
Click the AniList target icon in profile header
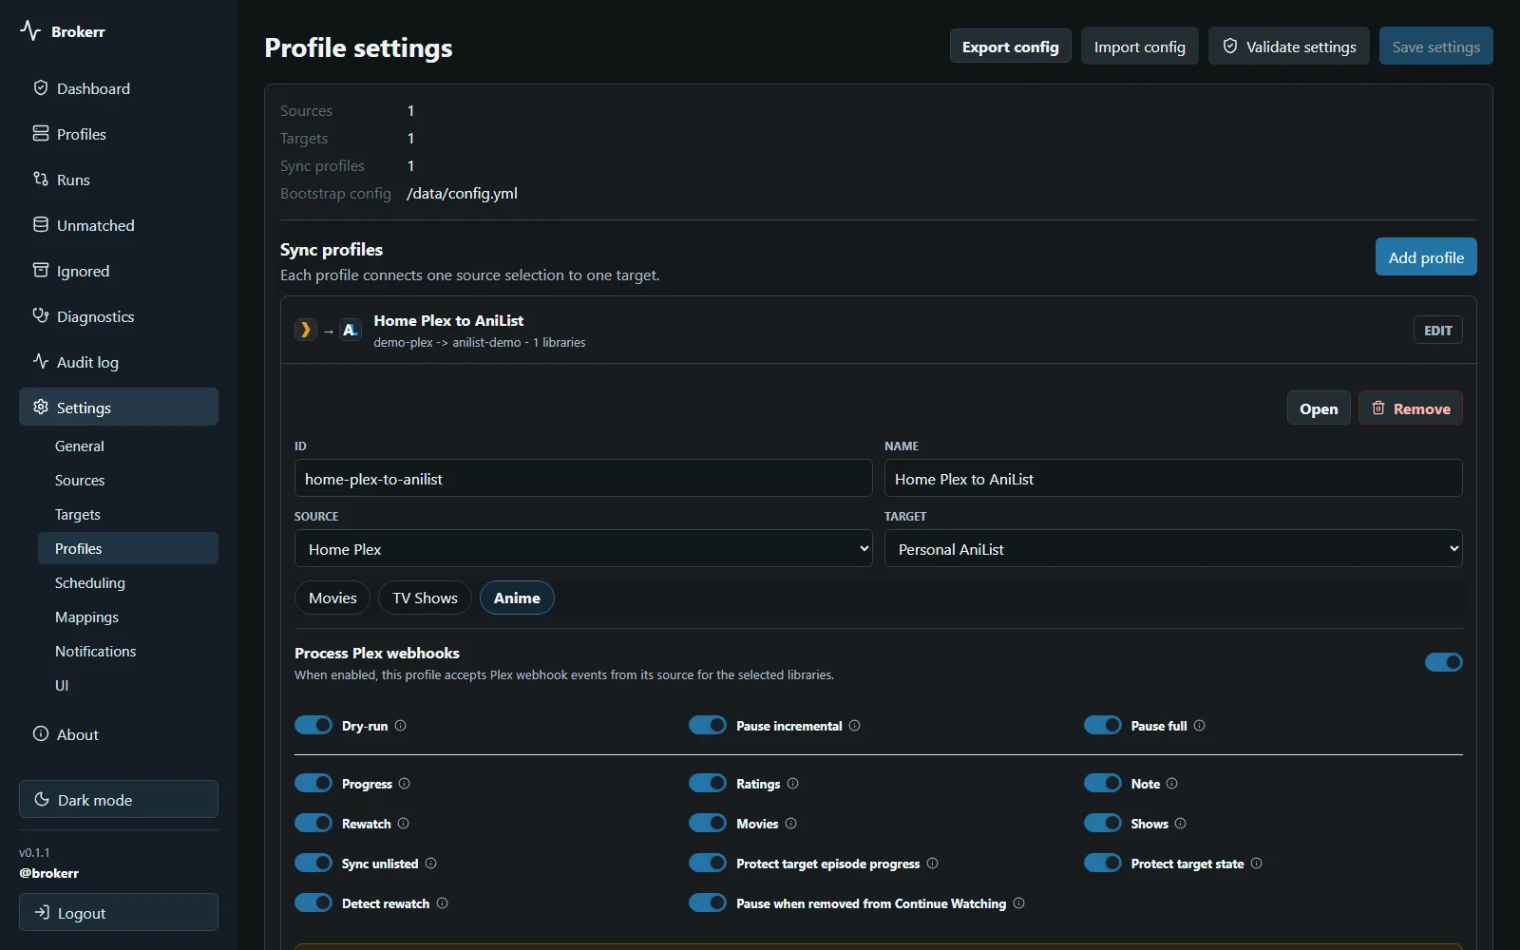coord(351,330)
